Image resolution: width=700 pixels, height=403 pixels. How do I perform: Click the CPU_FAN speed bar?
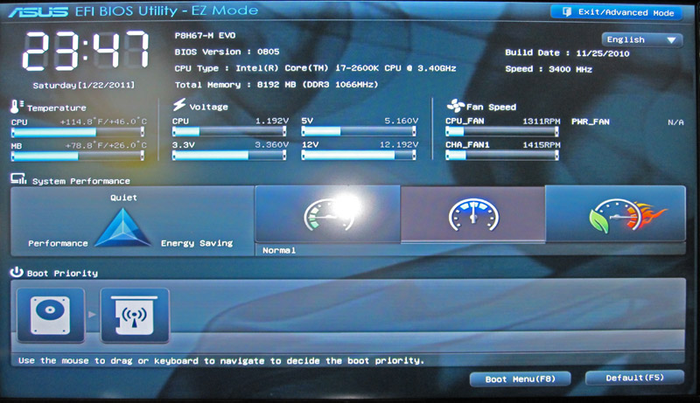click(x=502, y=131)
